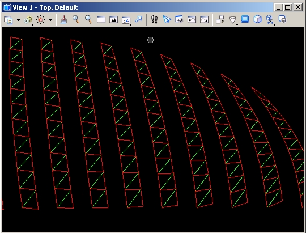Expand the brightness dropdown arrow
Screen dimensions: 306x233
[x=50, y=20]
